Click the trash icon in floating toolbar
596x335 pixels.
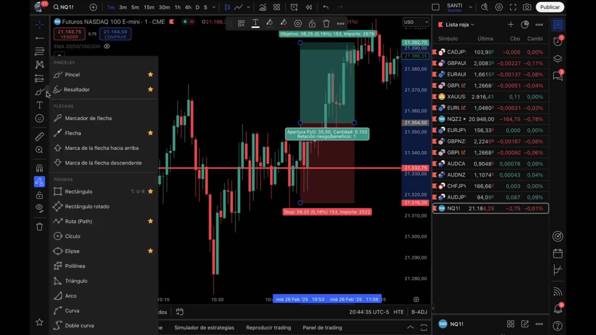pos(326,24)
